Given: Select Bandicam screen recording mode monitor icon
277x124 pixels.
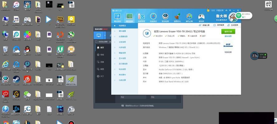Looking at the screenshot, I should [99, 35].
